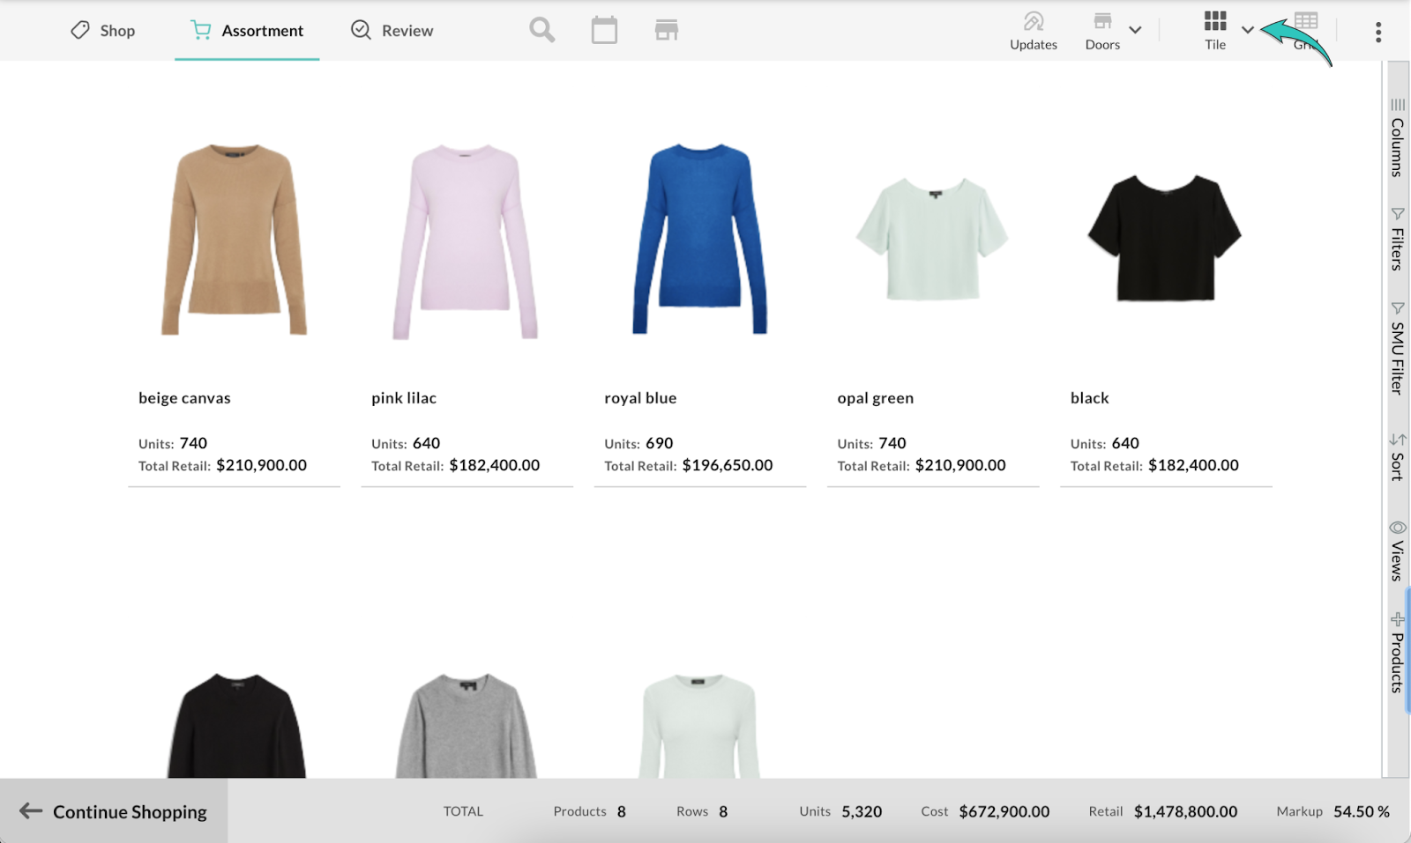Select the black tee image
The height and width of the screenshot is (843, 1411).
[x=1165, y=238]
